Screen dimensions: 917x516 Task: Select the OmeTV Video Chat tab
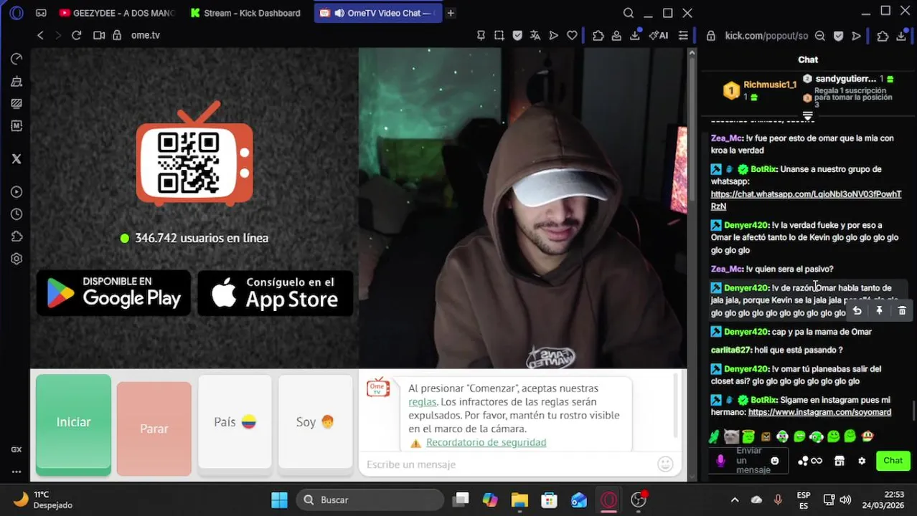click(x=378, y=13)
